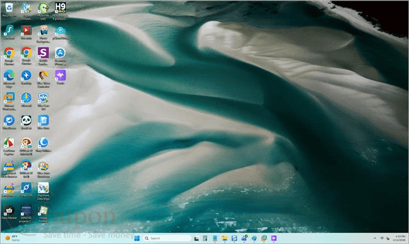Image resolution: width=409 pixels, height=244 pixels.
Task: Open the Data Wipe W logo shortcut
Action: [43, 191]
